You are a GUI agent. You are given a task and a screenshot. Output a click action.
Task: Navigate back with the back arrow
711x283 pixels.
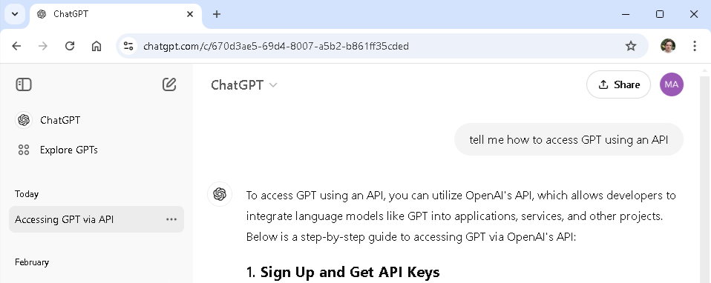(x=16, y=46)
